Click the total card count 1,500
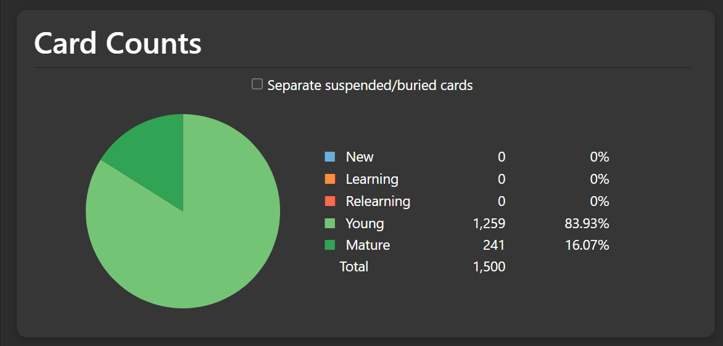Screen dimensions: 723x346 pos(489,267)
